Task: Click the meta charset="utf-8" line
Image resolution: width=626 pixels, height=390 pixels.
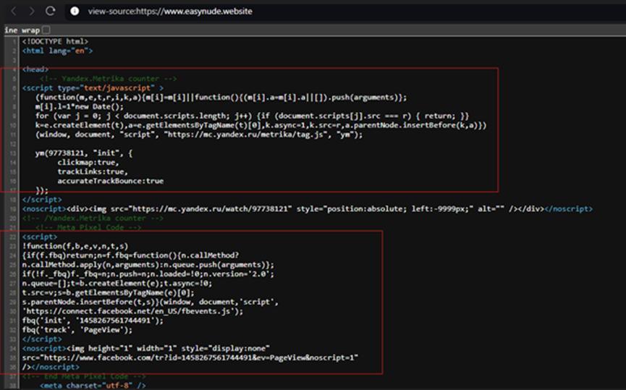Action: 93,385
